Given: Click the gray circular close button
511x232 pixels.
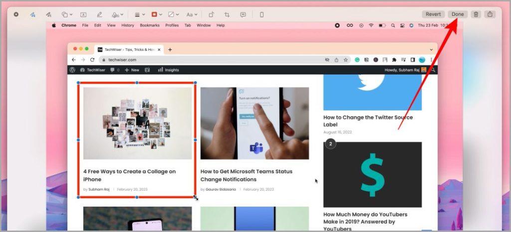Looking at the screenshot, I should 16,14.
